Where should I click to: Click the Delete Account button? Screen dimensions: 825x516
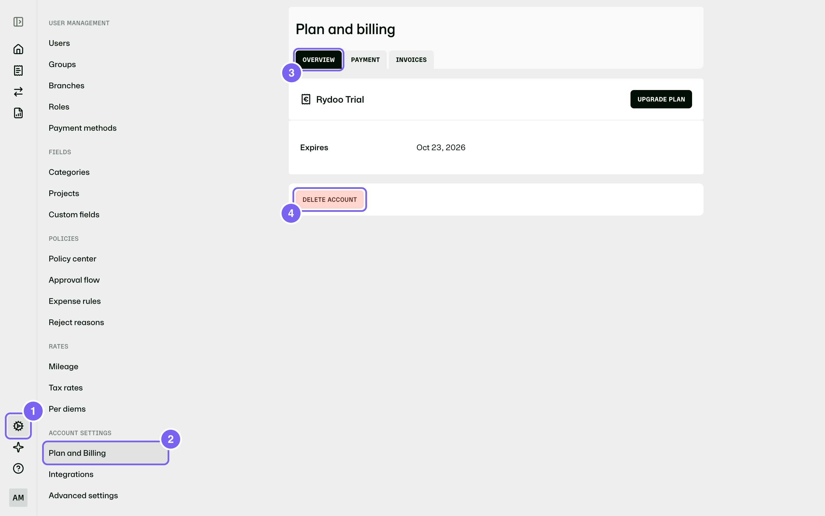(330, 200)
